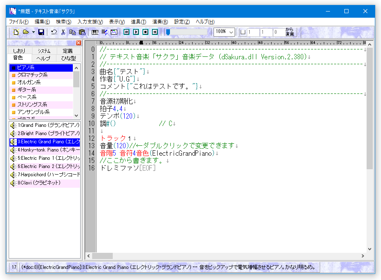The height and width of the screenshot is (280, 381).
Task: Open the 検索(S) menu
Action: [x=64, y=22]
